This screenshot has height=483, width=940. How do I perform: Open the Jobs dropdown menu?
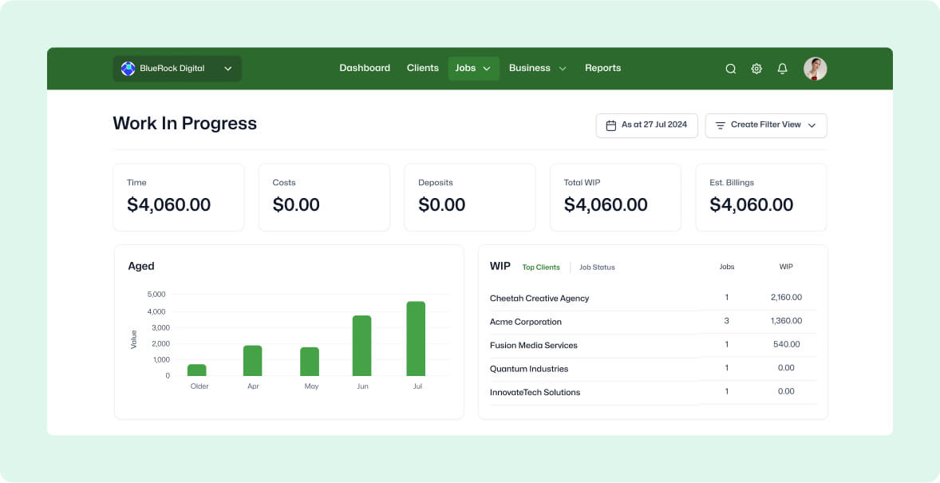point(474,69)
